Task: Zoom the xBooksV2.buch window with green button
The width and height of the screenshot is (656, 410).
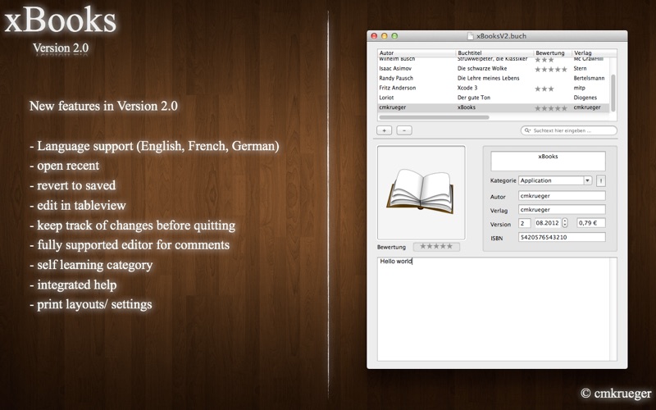Action: pyautogui.click(x=394, y=36)
